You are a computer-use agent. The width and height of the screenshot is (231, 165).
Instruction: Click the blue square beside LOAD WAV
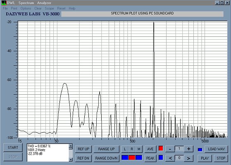(200, 150)
